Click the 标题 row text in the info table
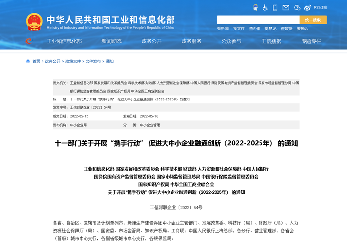Viewport: 347px width, 247px height. pyautogui.click(x=130, y=99)
